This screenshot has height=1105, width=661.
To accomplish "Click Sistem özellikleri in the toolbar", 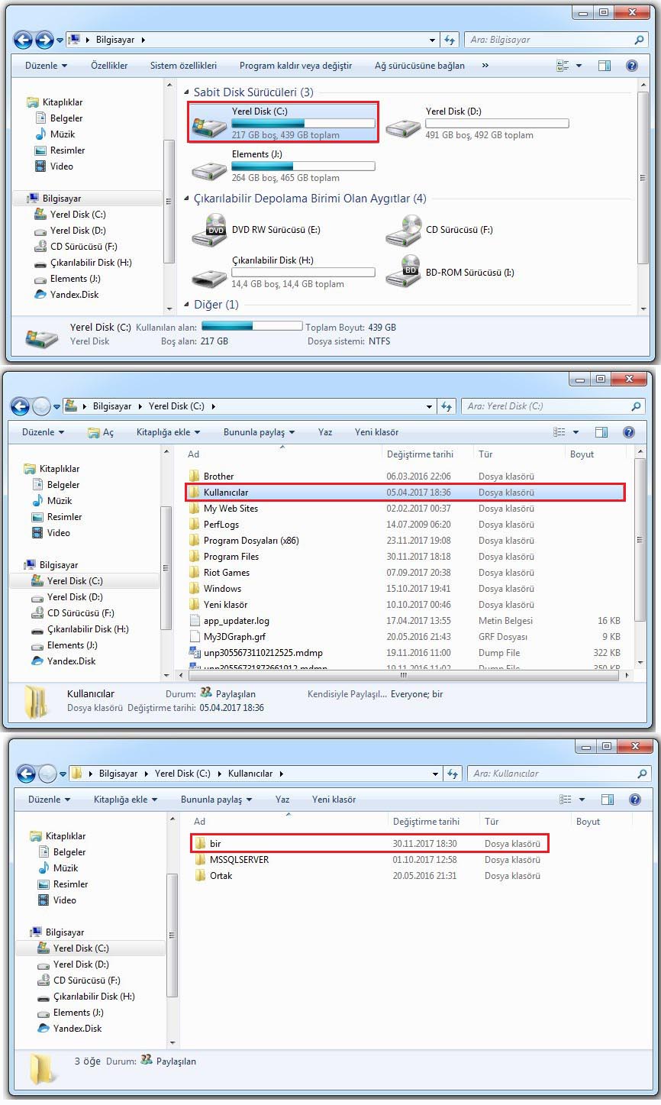I will tap(183, 66).
